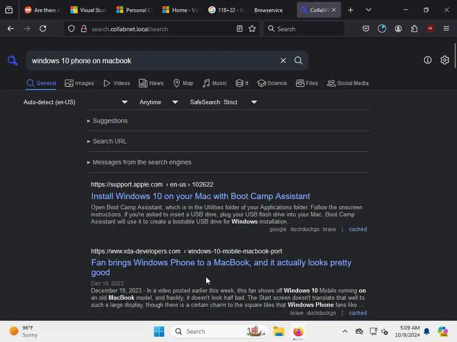Open a new browser tab
This screenshot has width=457, height=342.
pyautogui.click(x=350, y=10)
